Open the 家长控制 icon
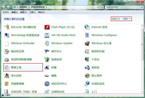 point(7,75)
